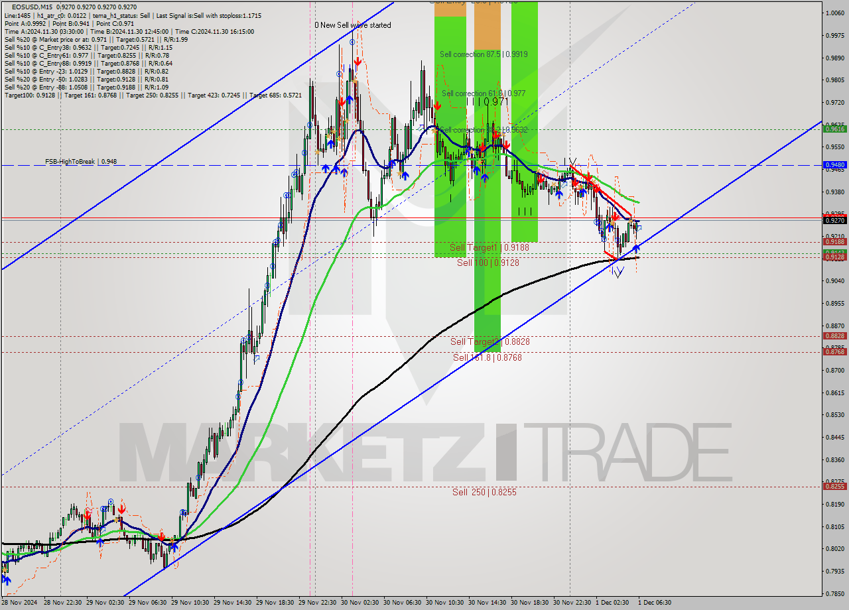Screen dimensions: 849x610
Task: Click the '28 Nov 2024' time axis label
Action: [18, 603]
